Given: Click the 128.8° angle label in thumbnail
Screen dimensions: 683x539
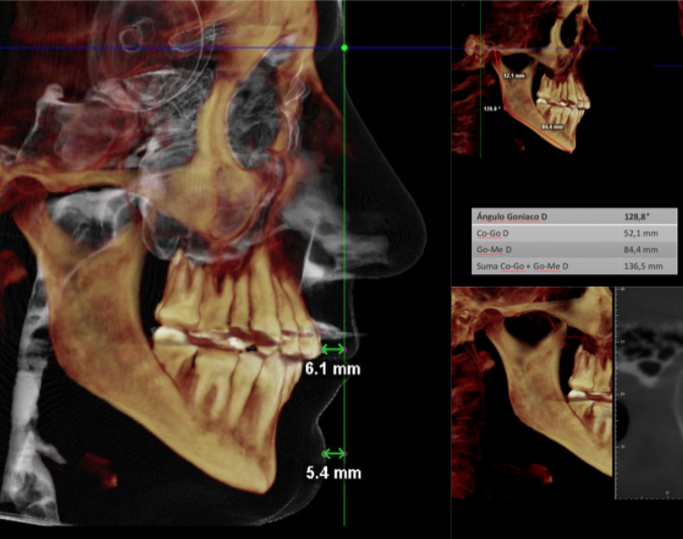Looking at the screenshot, I should pos(491,109).
